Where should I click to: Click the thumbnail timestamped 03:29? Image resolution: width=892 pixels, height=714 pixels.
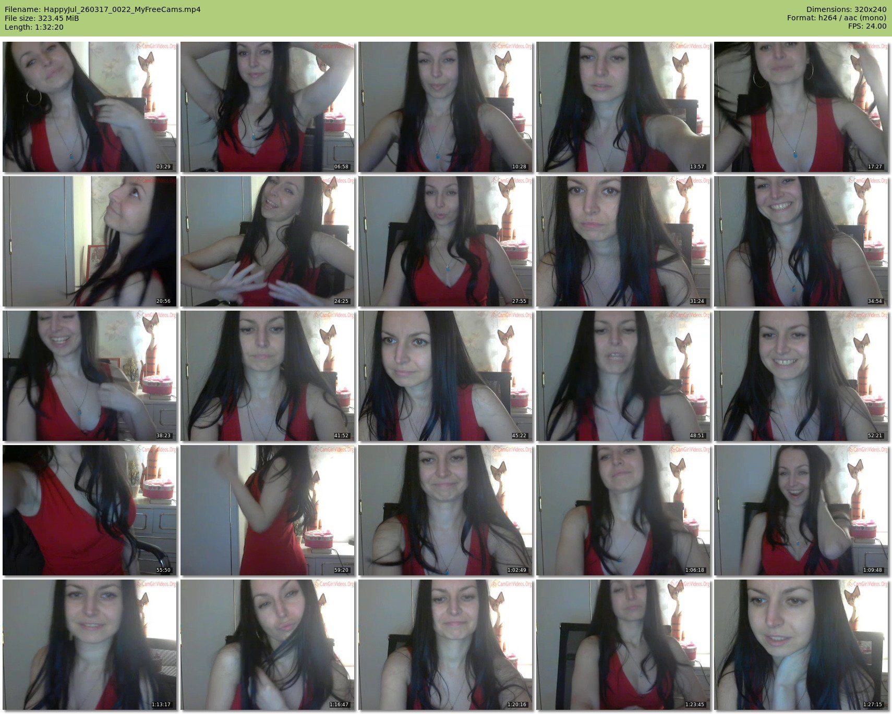click(90, 107)
